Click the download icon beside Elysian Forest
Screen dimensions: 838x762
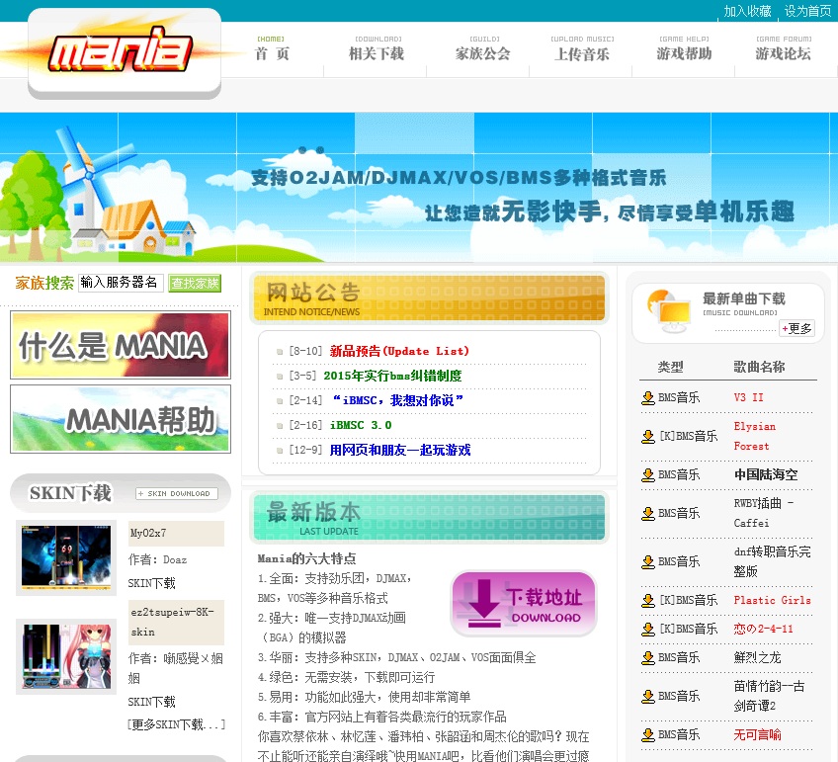click(647, 437)
